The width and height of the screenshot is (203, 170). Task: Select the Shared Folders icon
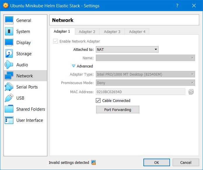tap(9, 109)
